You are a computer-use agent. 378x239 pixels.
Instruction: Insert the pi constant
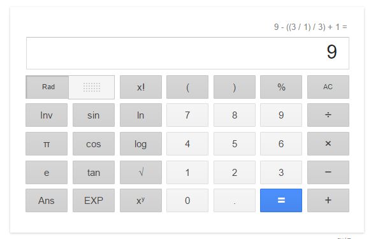coord(47,143)
